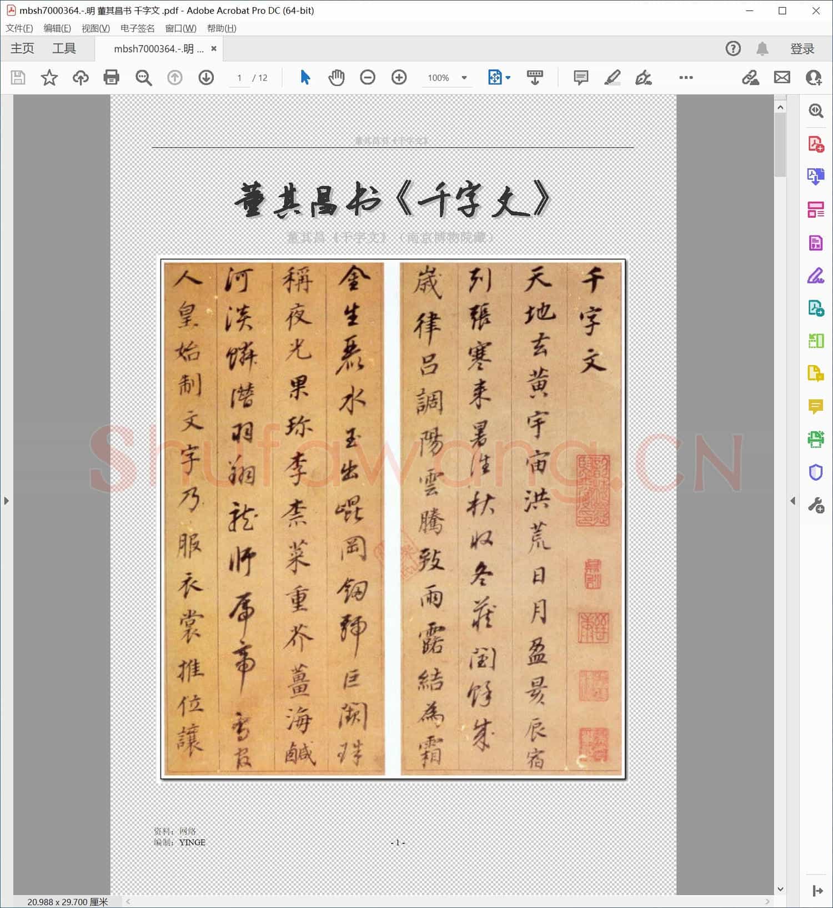Go to previous page arrow
Image resolution: width=833 pixels, height=908 pixels.
point(175,77)
